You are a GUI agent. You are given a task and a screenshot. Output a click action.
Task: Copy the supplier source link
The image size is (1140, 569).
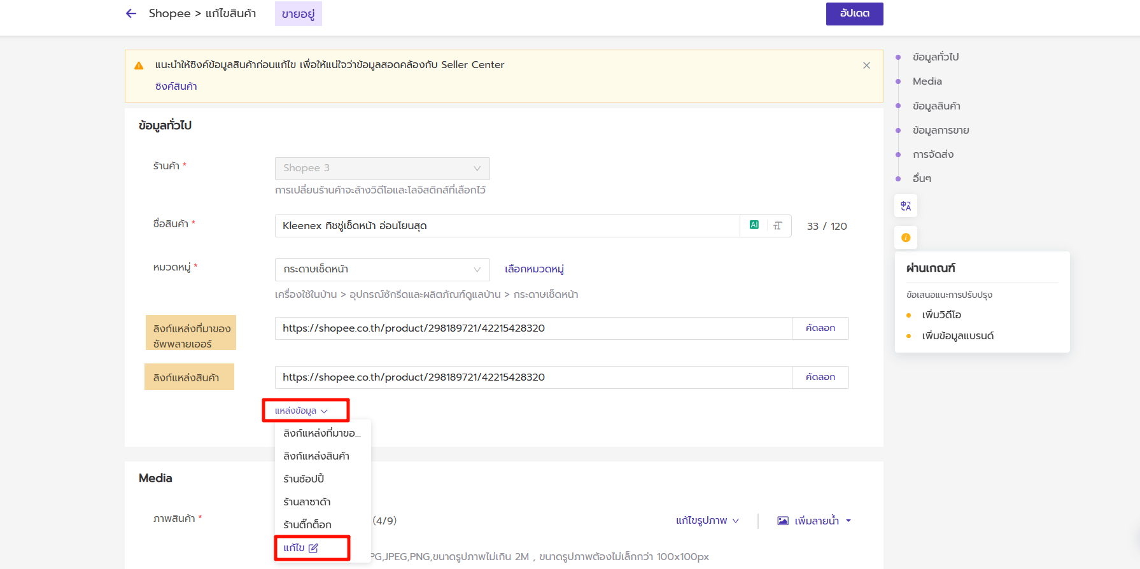[x=820, y=328]
